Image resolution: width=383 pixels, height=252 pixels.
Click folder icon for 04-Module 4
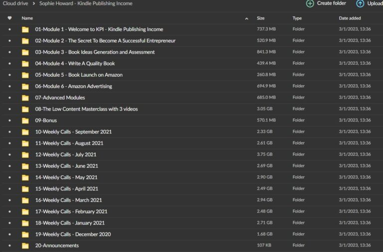click(x=25, y=64)
